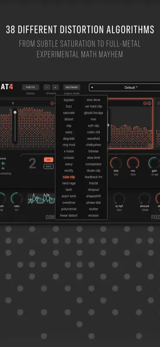Viewport: 160px width, 347px height.
Task: Choose 'phase dist' algorithm
Action: (x=93, y=203)
